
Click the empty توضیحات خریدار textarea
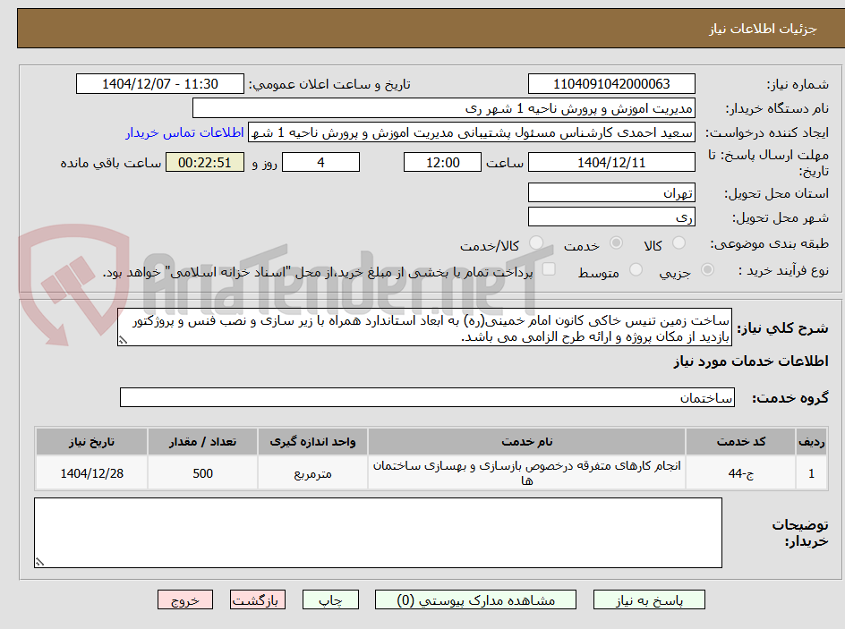point(379,532)
